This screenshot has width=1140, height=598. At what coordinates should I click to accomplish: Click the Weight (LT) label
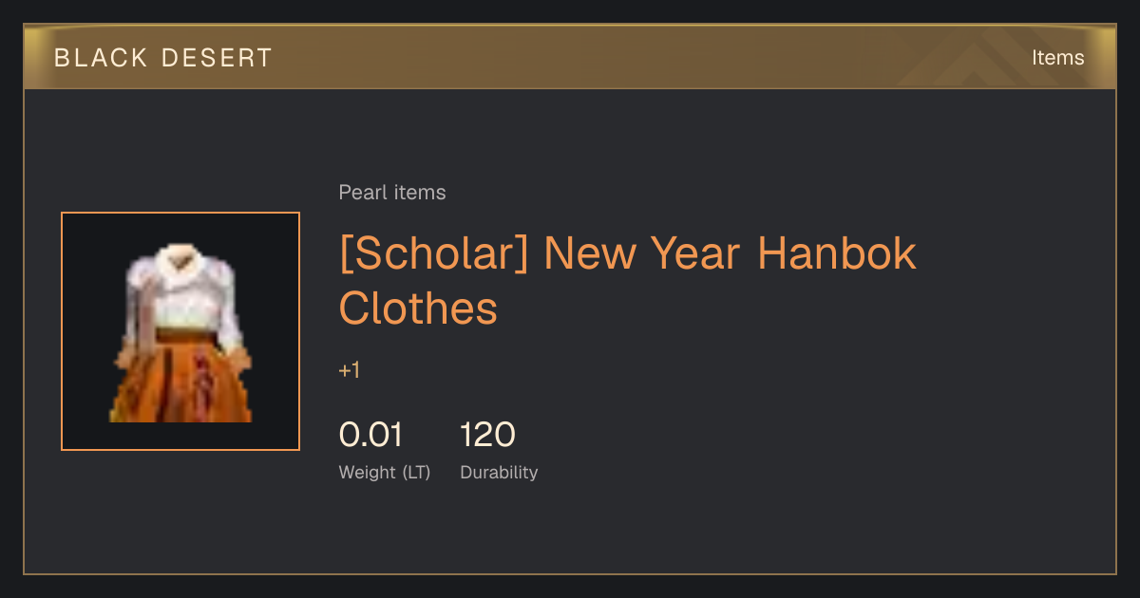pyautogui.click(x=385, y=472)
